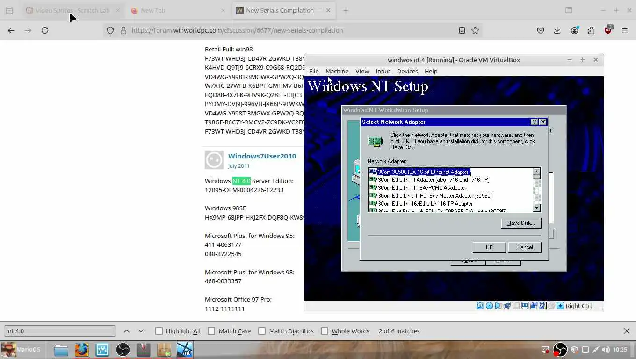Click adapter list scroll up arrow
The height and width of the screenshot is (359, 636).
[x=537, y=172]
